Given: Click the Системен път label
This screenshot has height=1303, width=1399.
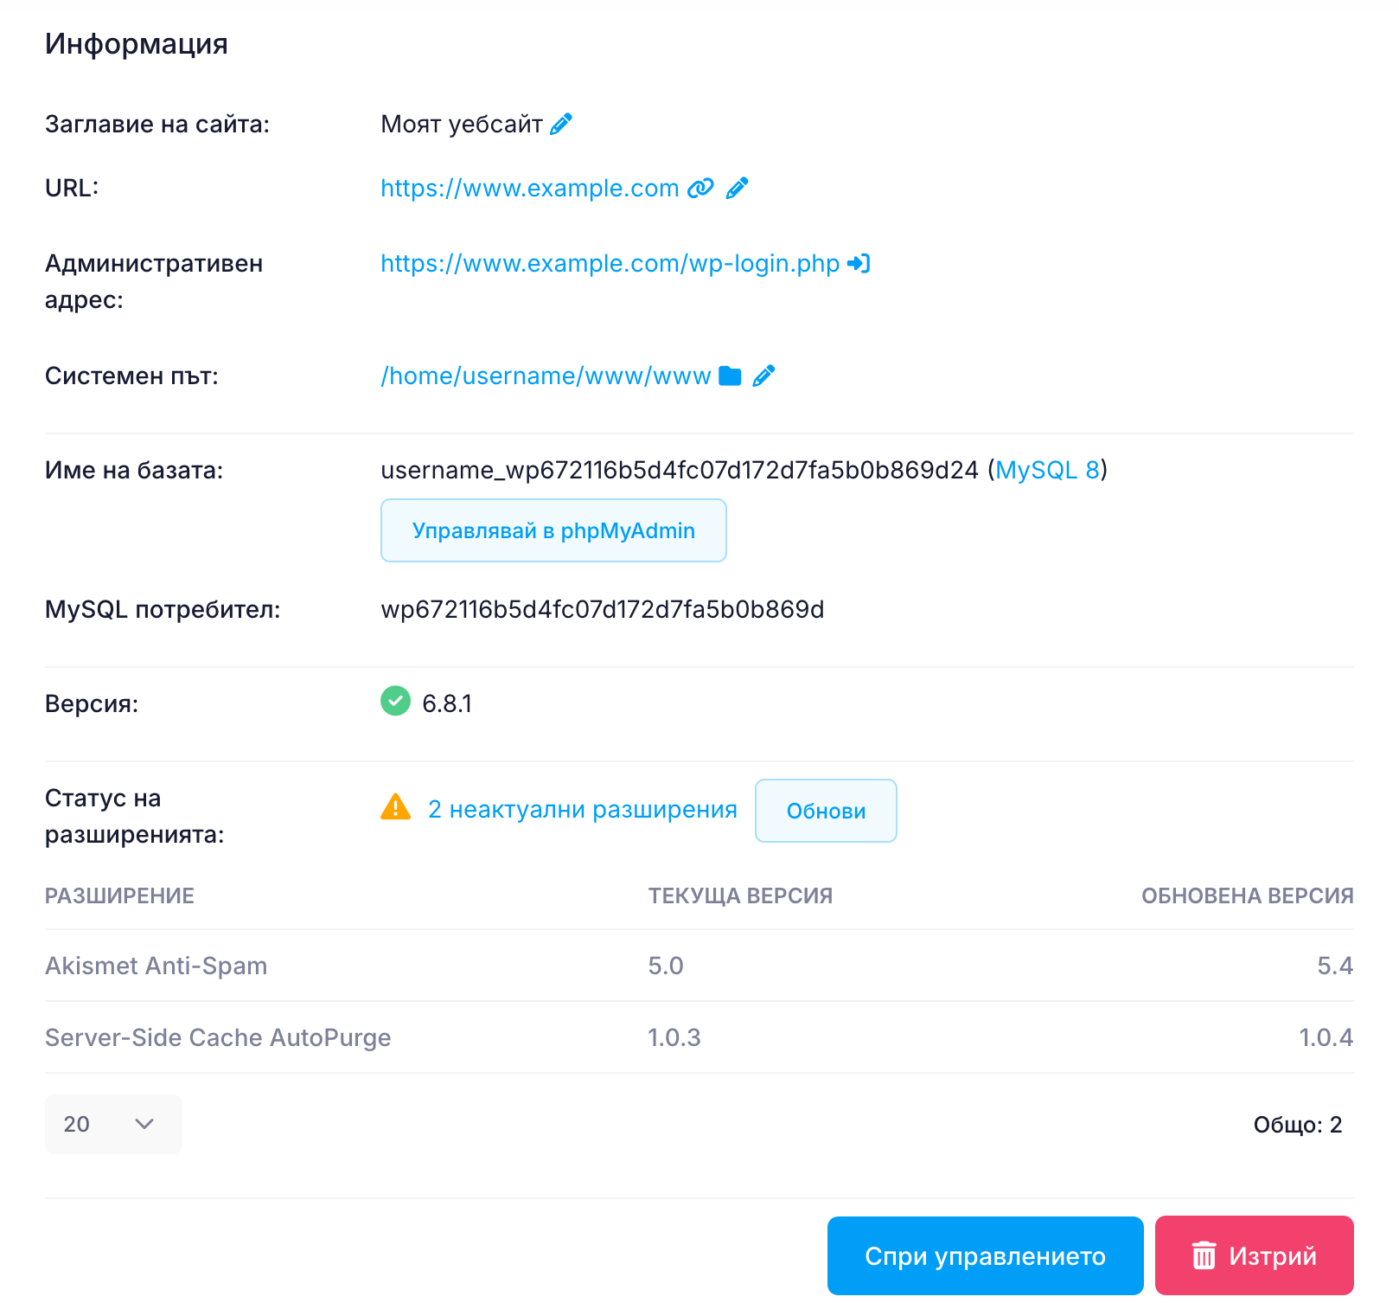Looking at the screenshot, I should click(x=131, y=375).
